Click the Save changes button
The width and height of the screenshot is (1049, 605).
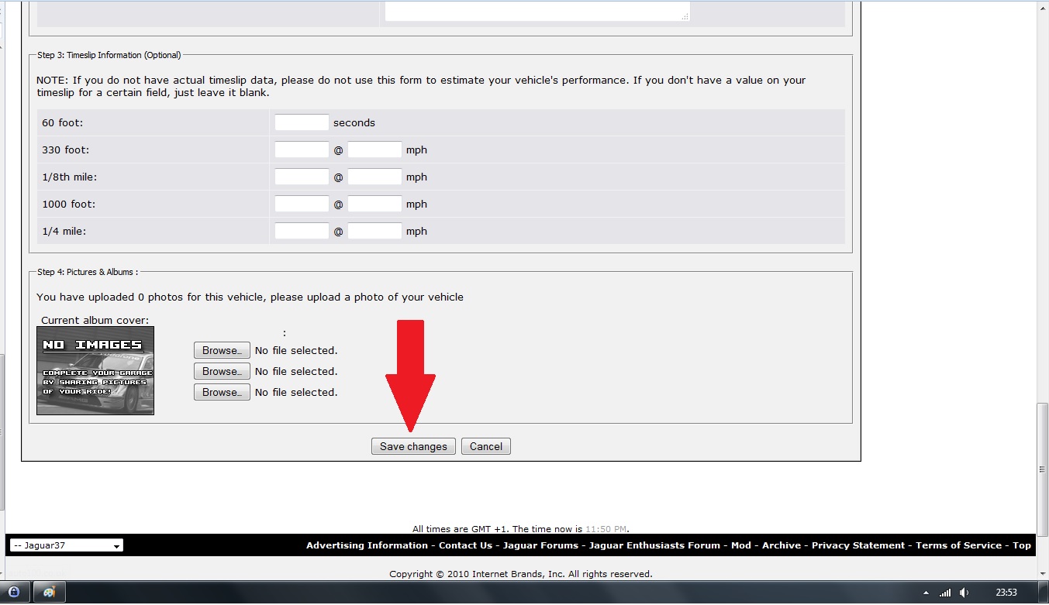pyautogui.click(x=412, y=446)
